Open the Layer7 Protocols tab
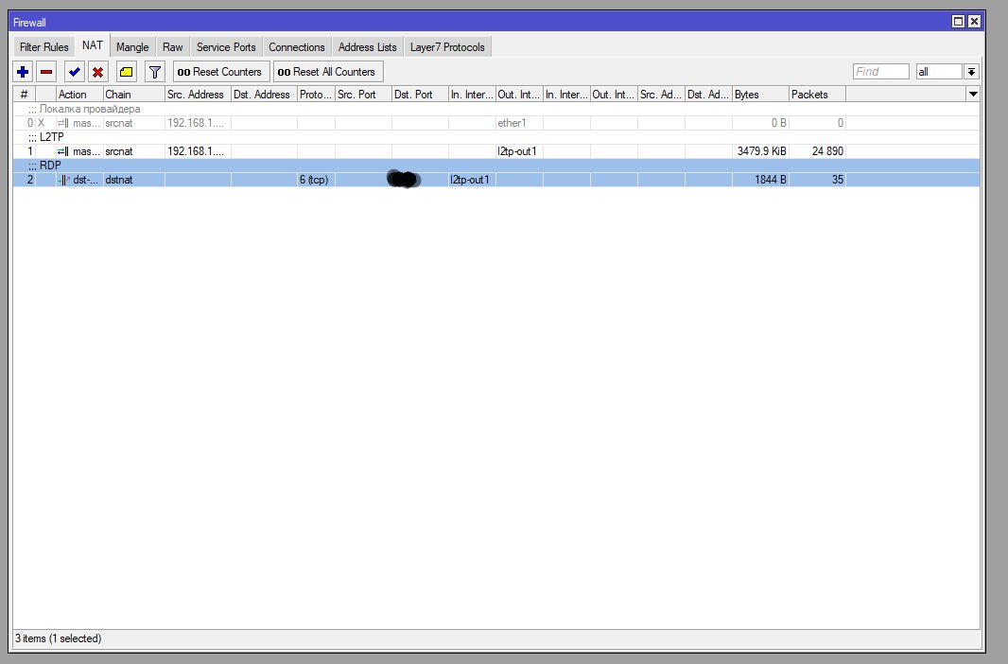The width and height of the screenshot is (1008, 664). pyautogui.click(x=447, y=47)
